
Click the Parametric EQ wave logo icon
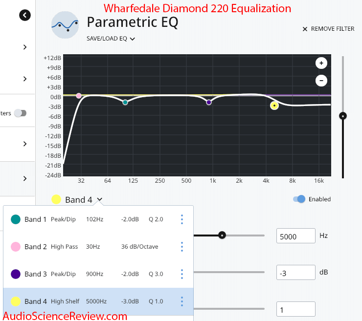(x=65, y=25)
